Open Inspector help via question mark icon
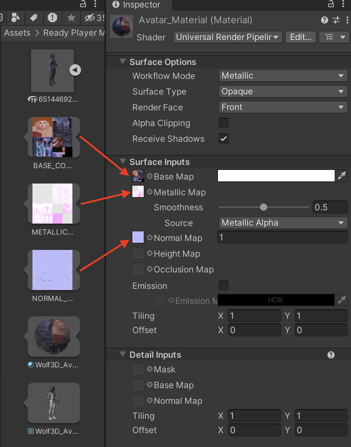Viewport: 351px width, 447px height. (x=324, y=20)
